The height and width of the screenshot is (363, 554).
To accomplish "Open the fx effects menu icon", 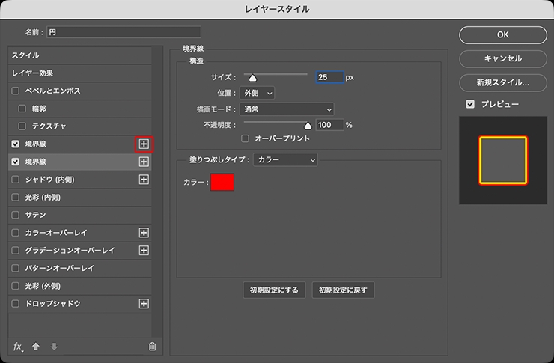I will pyautogui.click(x=19, y=347).
